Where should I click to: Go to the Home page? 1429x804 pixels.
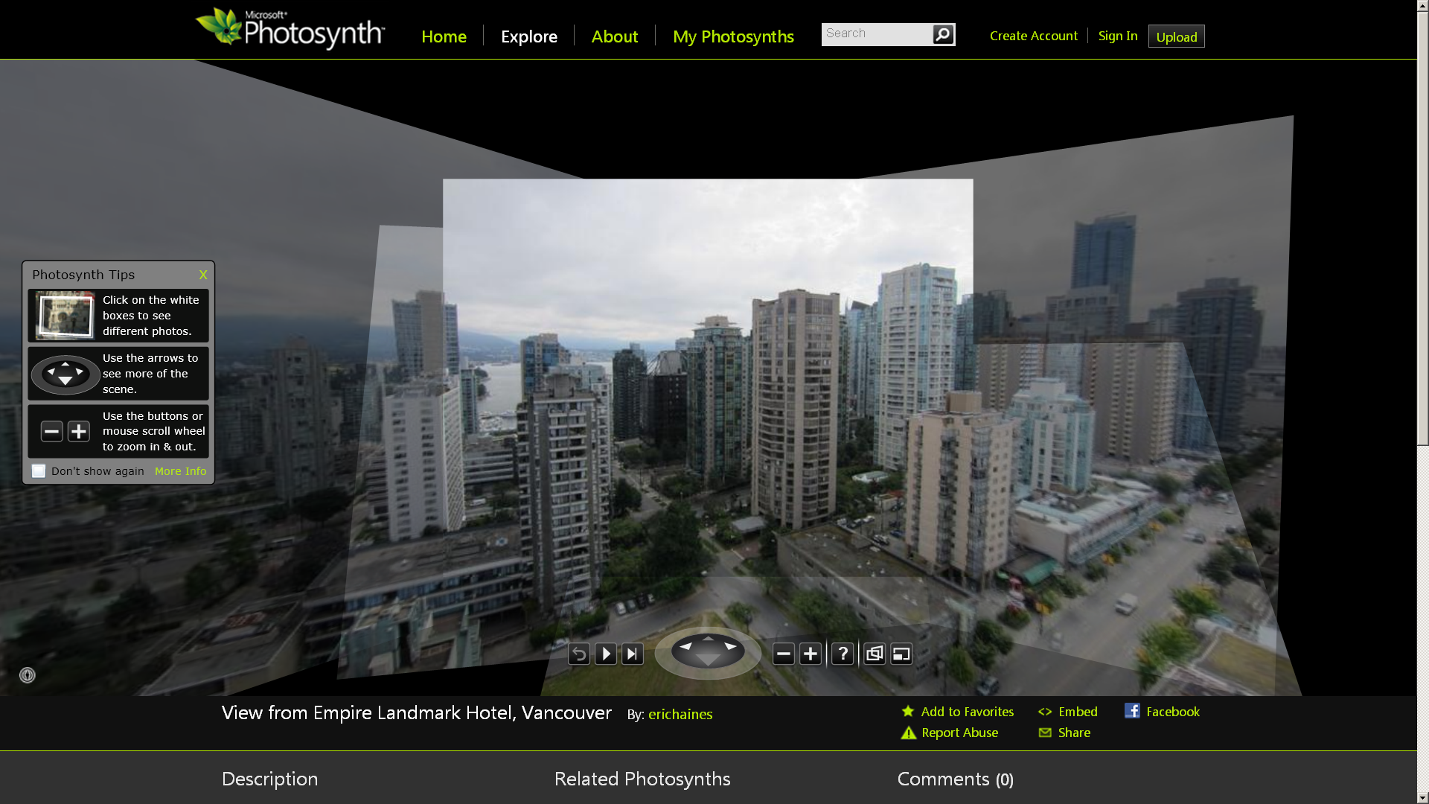point(444,36)
